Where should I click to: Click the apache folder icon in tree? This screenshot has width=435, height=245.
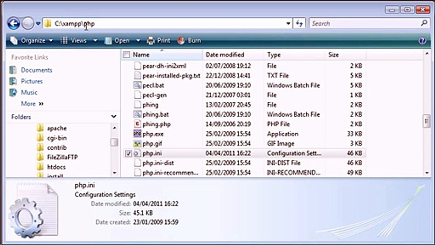coord(40,128)
